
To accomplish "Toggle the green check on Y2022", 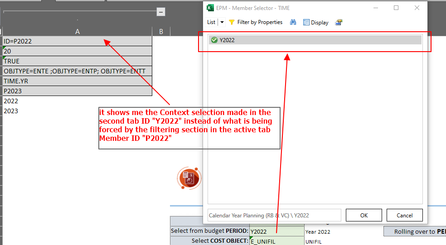I will click(x=214, y=40).
